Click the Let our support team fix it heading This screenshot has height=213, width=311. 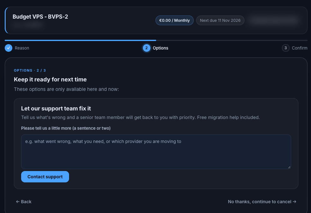coord(56,108)
